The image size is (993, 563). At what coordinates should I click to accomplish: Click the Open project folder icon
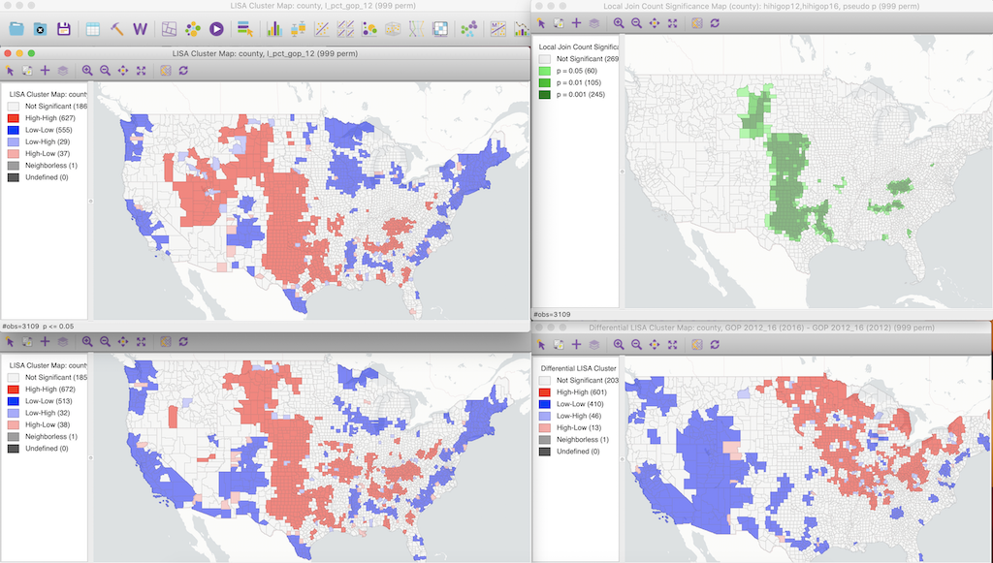[16, 29]
